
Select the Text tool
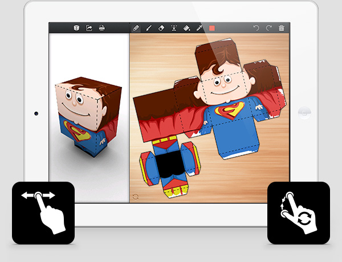click(173, 27)
